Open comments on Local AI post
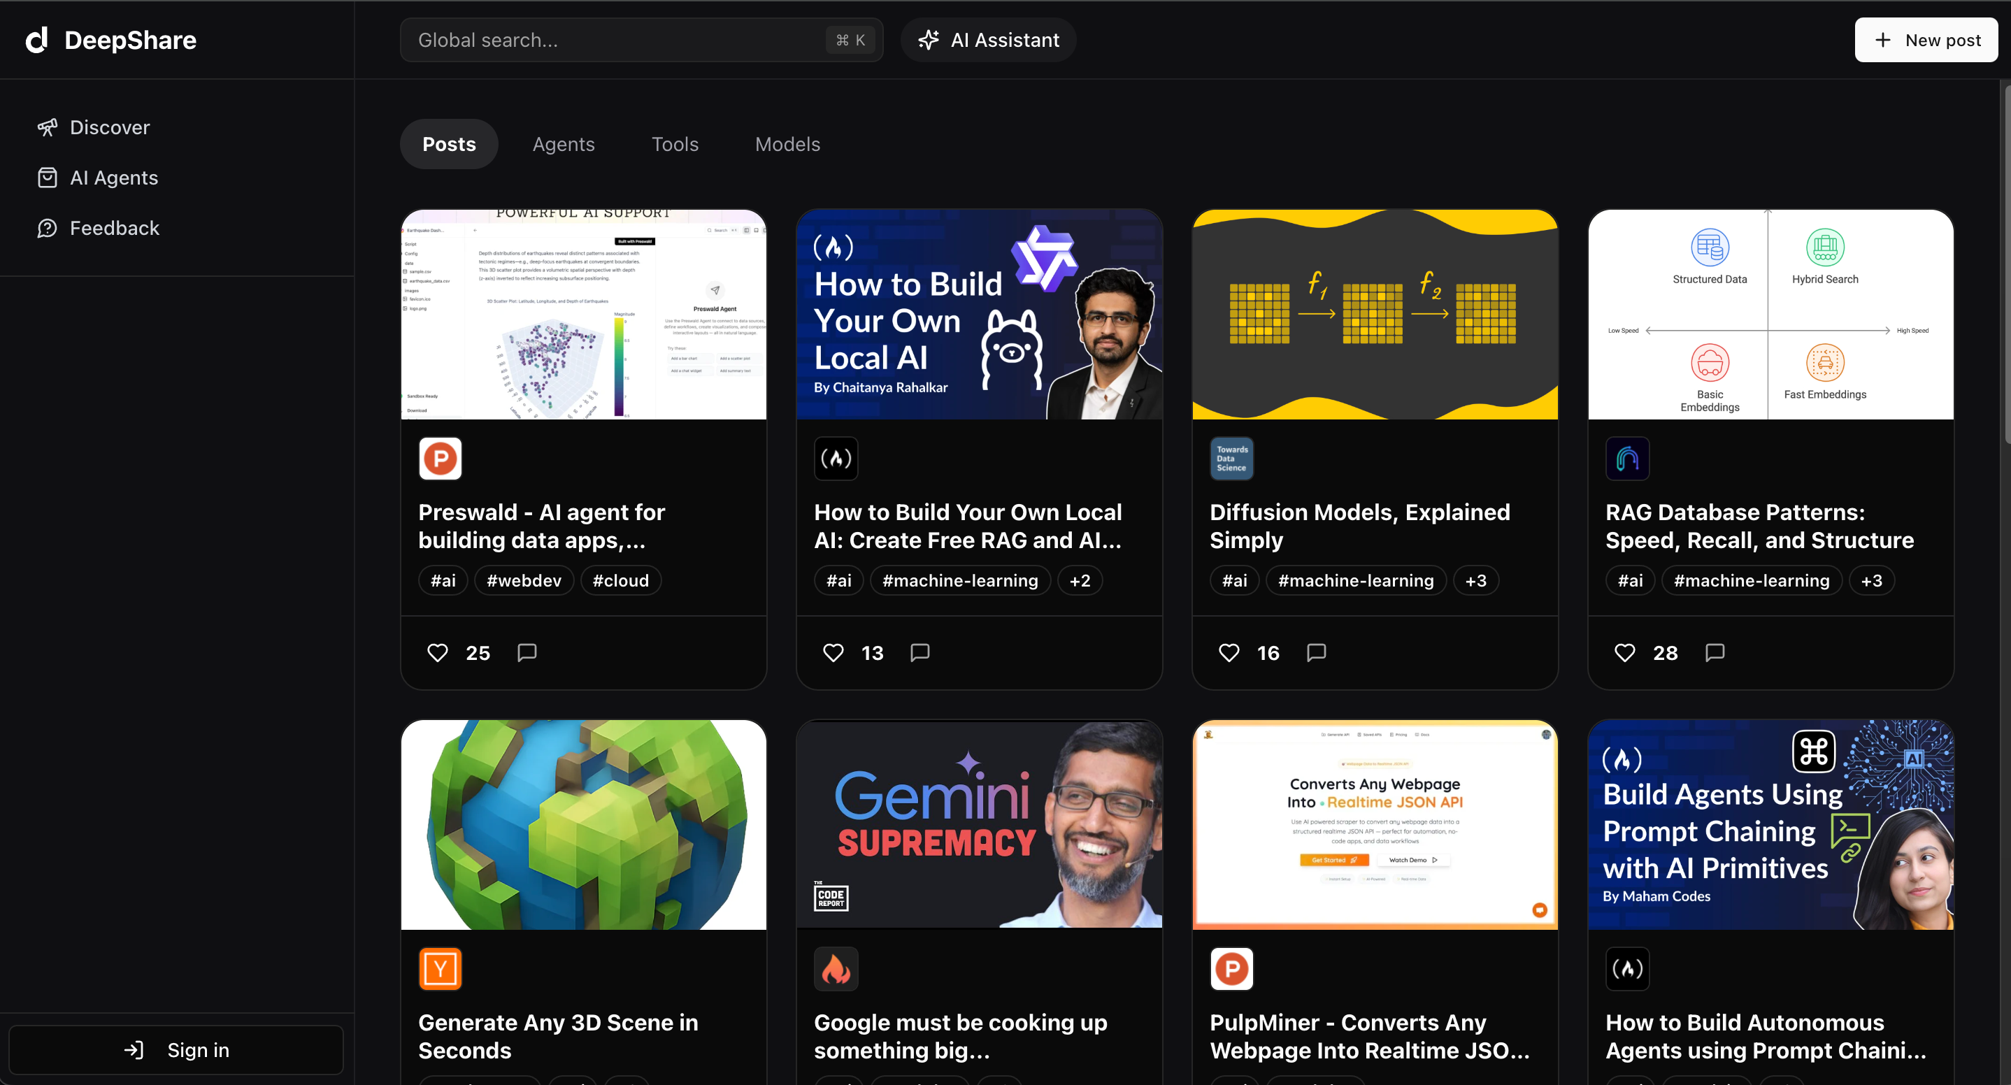2011x1085 pixels. pos(919,652)
